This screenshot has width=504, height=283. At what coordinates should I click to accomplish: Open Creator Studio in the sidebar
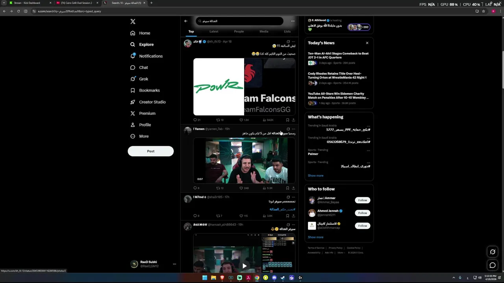pos(148,102)
